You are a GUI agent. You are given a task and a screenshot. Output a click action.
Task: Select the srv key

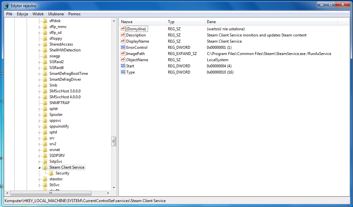point(52,138)
